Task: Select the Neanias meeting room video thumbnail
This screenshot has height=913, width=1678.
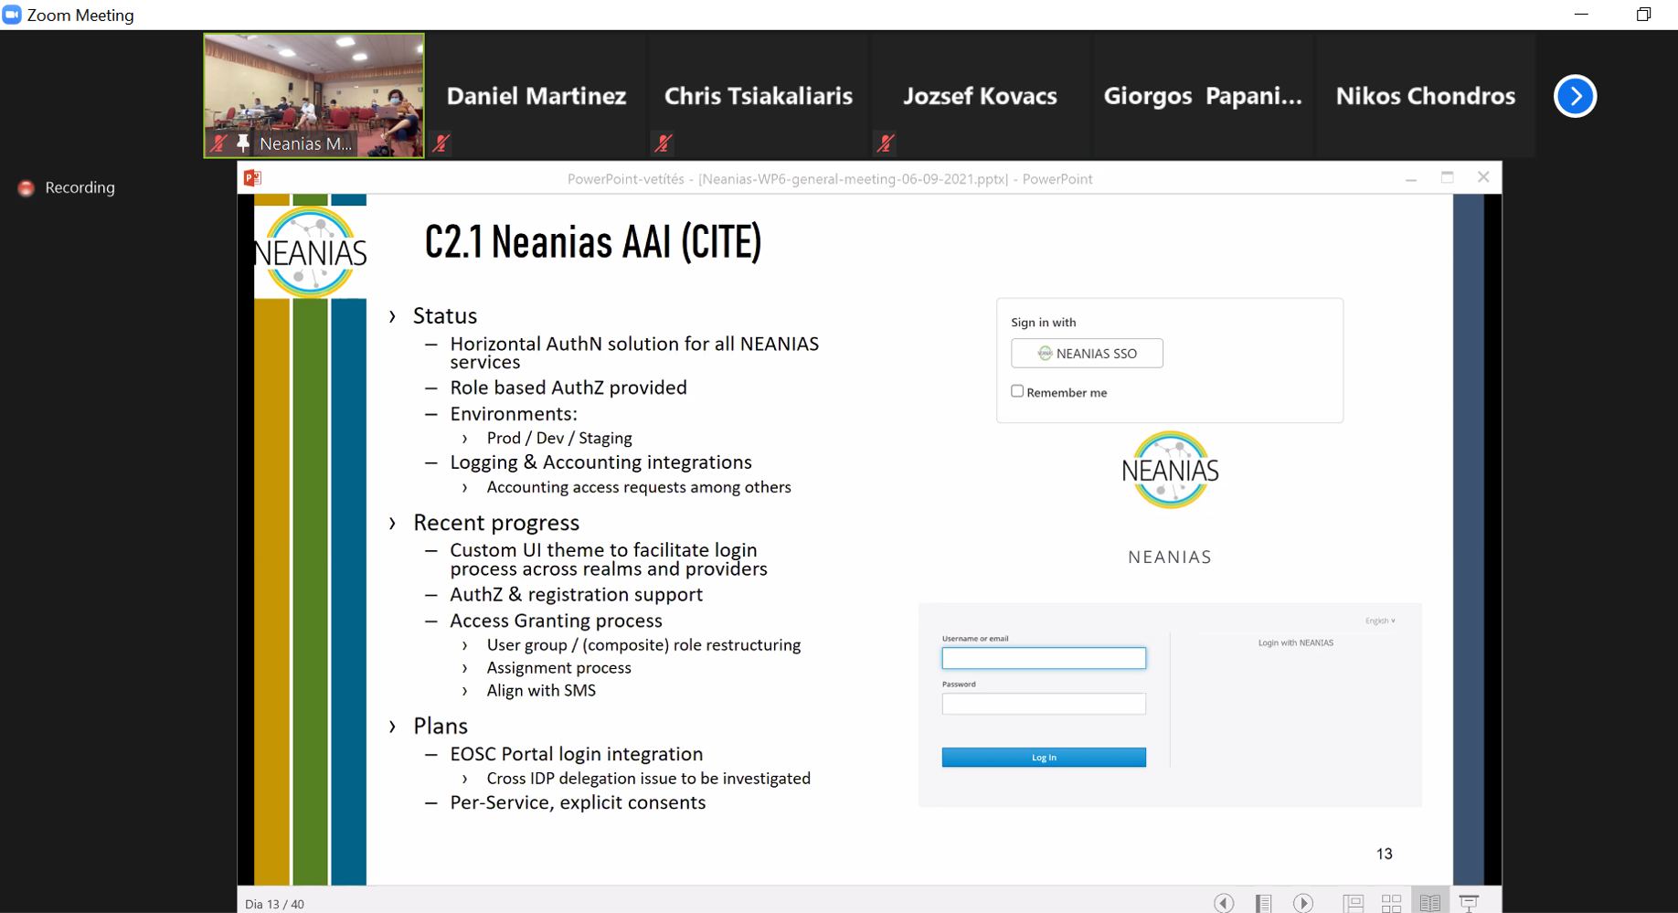Action: (x=313, y=96)
